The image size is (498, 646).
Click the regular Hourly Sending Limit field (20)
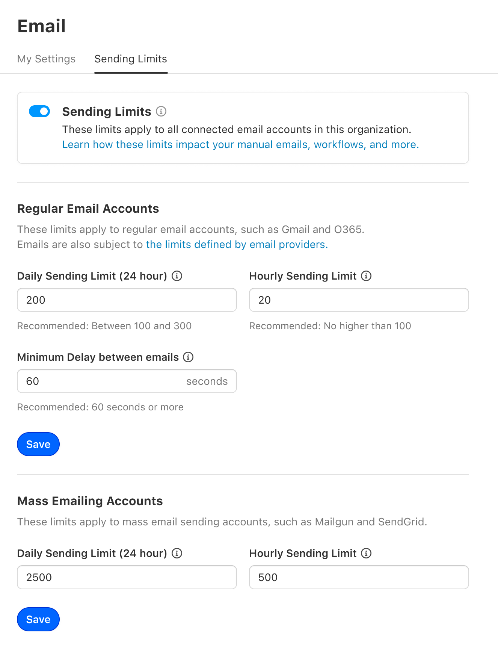359,300
